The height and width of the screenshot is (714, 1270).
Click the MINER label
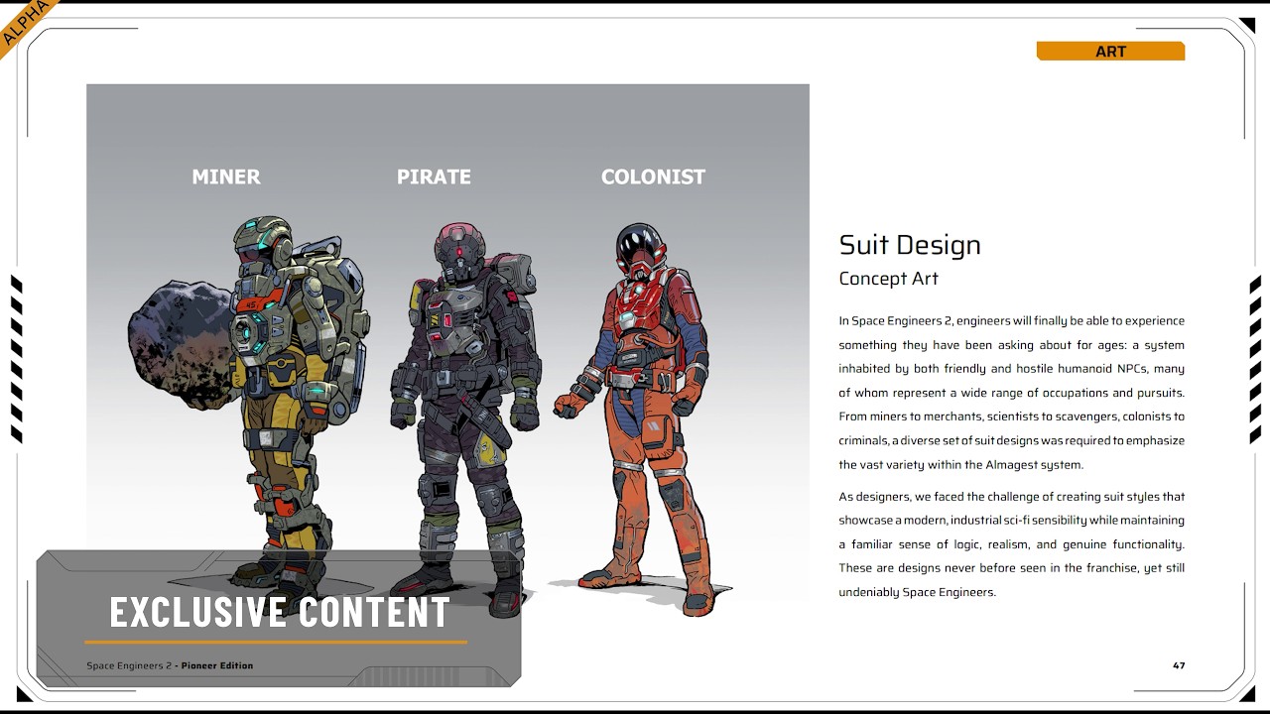[226, 178]
